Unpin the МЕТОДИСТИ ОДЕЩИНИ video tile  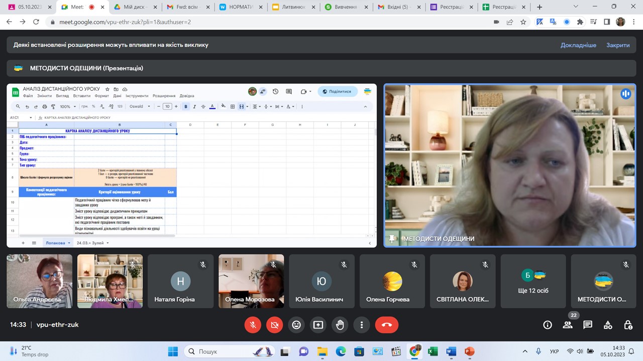(x=393, y=239)
